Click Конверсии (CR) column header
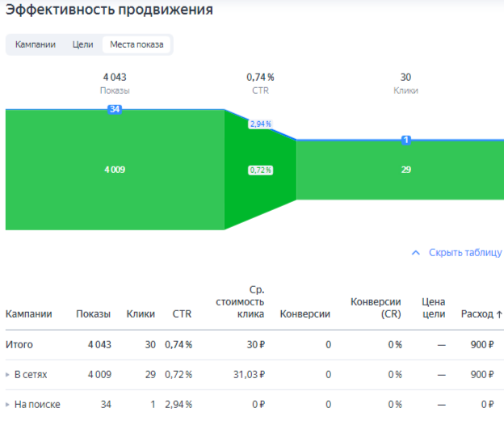504x425 pixels. click(x=376, y=308)
